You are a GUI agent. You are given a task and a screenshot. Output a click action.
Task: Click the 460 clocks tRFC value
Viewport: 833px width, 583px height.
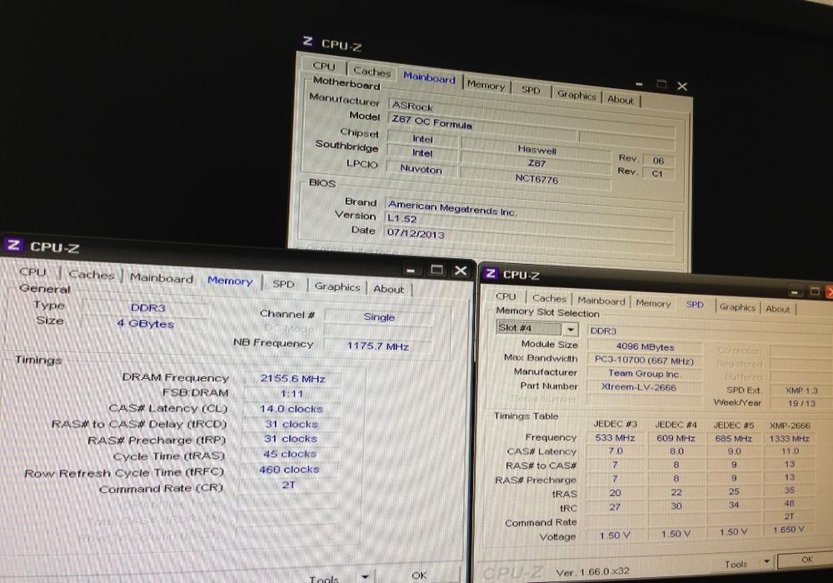(x=289, y=470)
